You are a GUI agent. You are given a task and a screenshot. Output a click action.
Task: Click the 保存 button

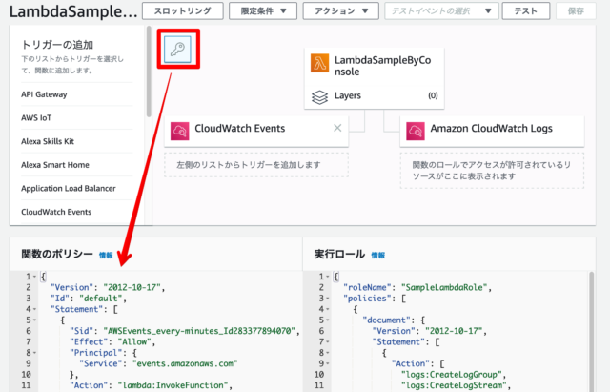(576, 10)
